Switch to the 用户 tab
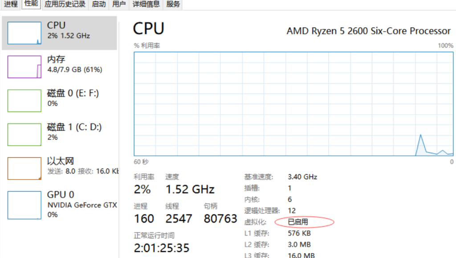The width and height of the screenshot is (456, 258). [119, 4]
